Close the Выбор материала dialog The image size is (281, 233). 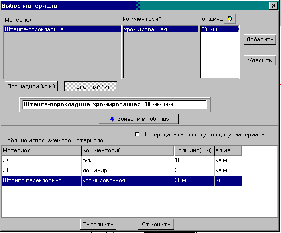[x=273, y=6]
